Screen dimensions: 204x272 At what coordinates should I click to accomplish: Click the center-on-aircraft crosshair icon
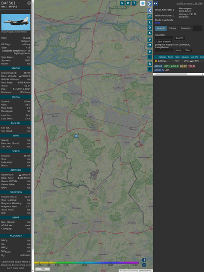click(x=150, y=17)
